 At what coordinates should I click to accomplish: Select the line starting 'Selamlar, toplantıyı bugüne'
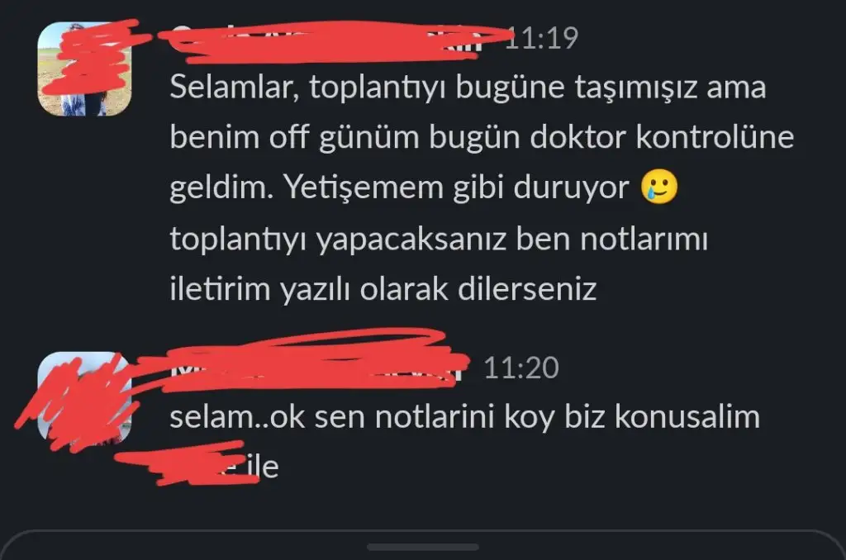click(468, 88)
